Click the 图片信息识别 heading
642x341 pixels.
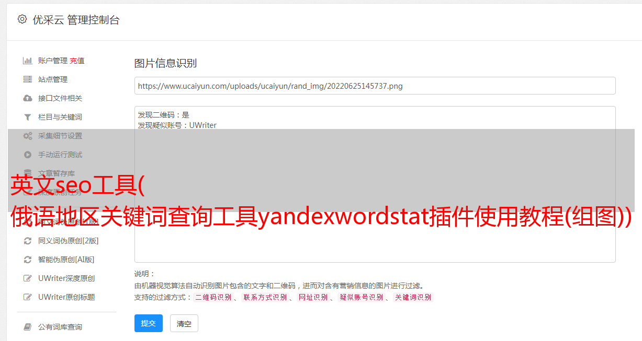tap(165, 63)
